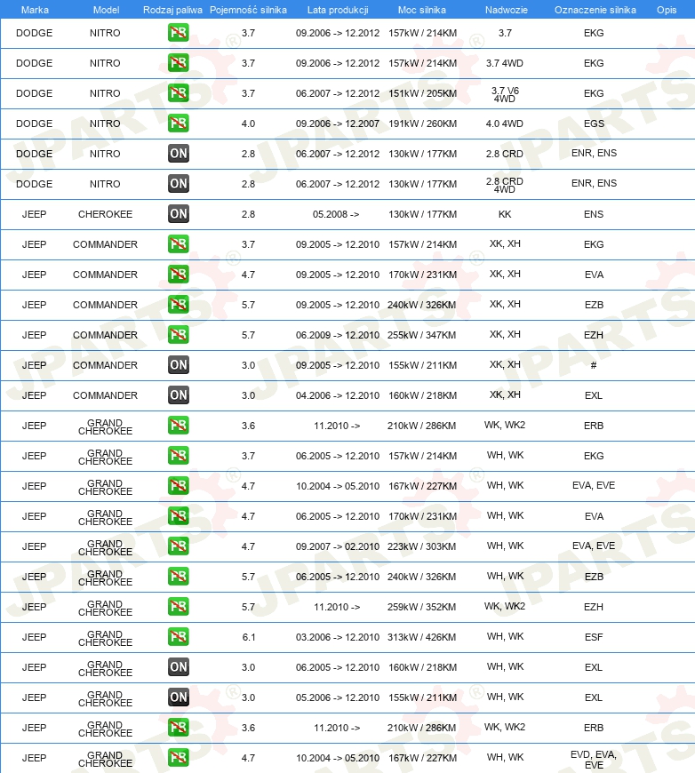Click diesel ON icon in Jeep Cherokee KK row
This screenshot has width=695, height=773.
pyautogui.click(x=178, y=214)
